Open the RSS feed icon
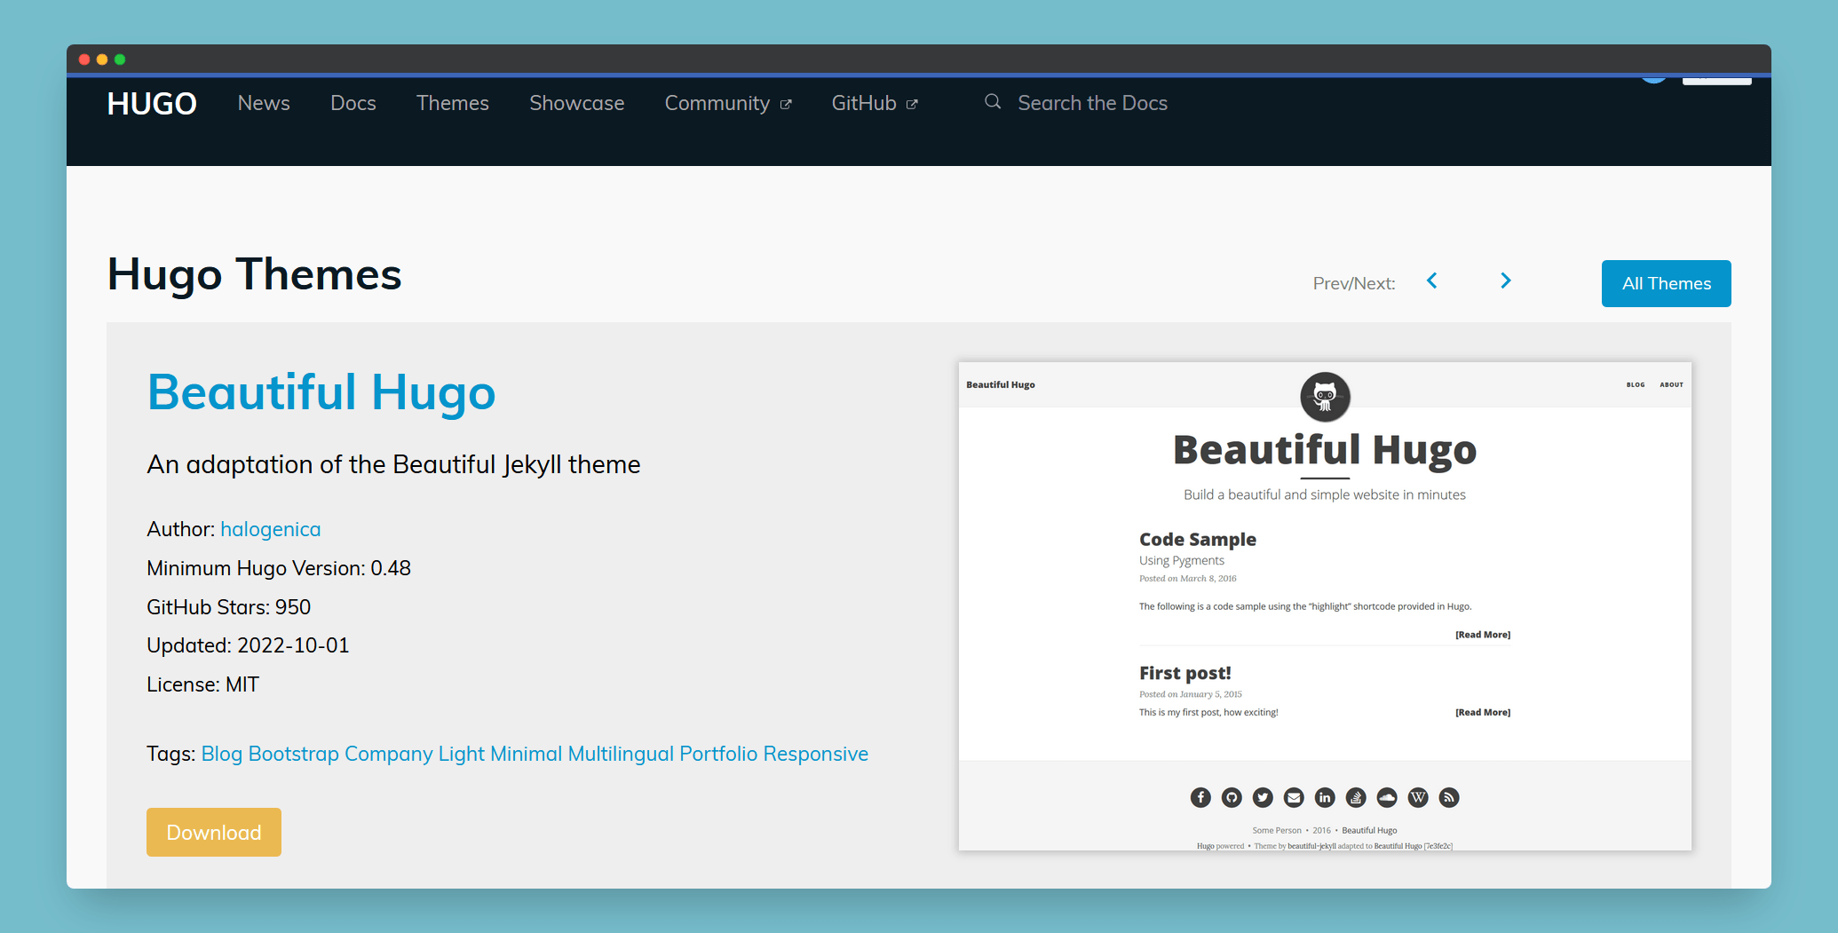Screen dimensions: 1838x933 (x=1448, y=797)
